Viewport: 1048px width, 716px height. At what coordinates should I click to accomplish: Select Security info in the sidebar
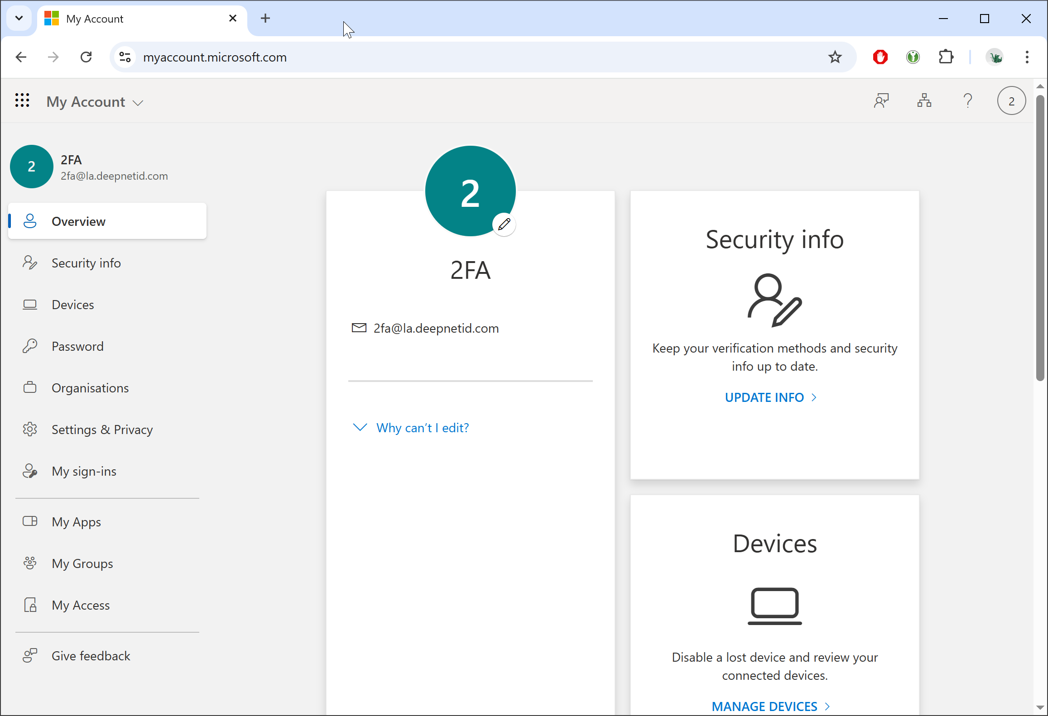(86, 263)
